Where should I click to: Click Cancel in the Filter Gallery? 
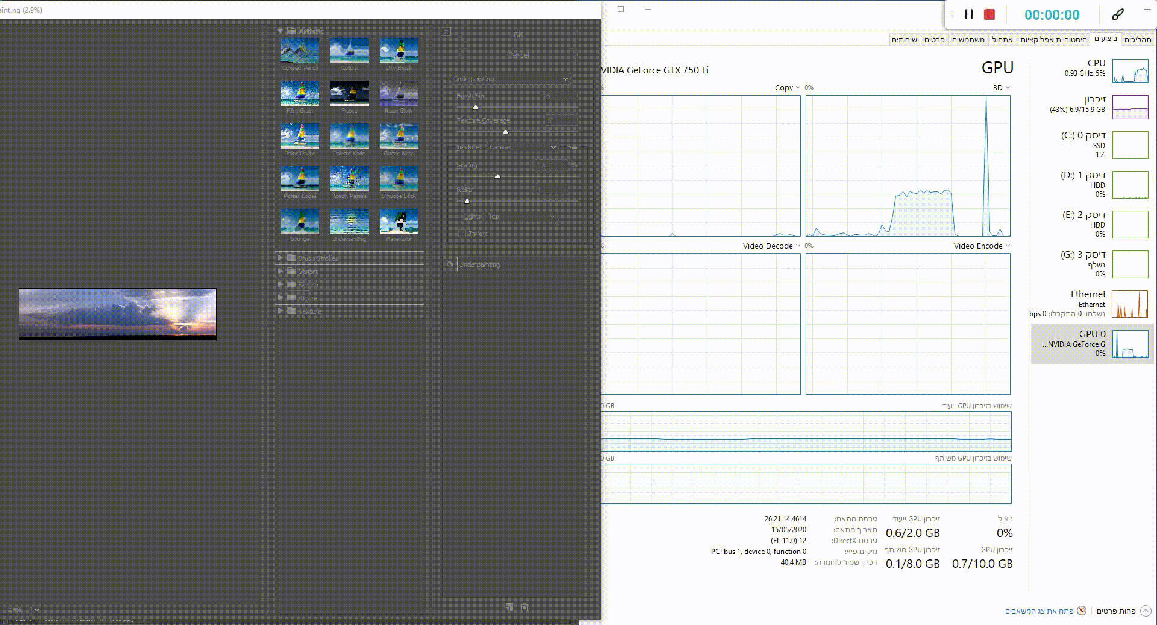(518, 55)
